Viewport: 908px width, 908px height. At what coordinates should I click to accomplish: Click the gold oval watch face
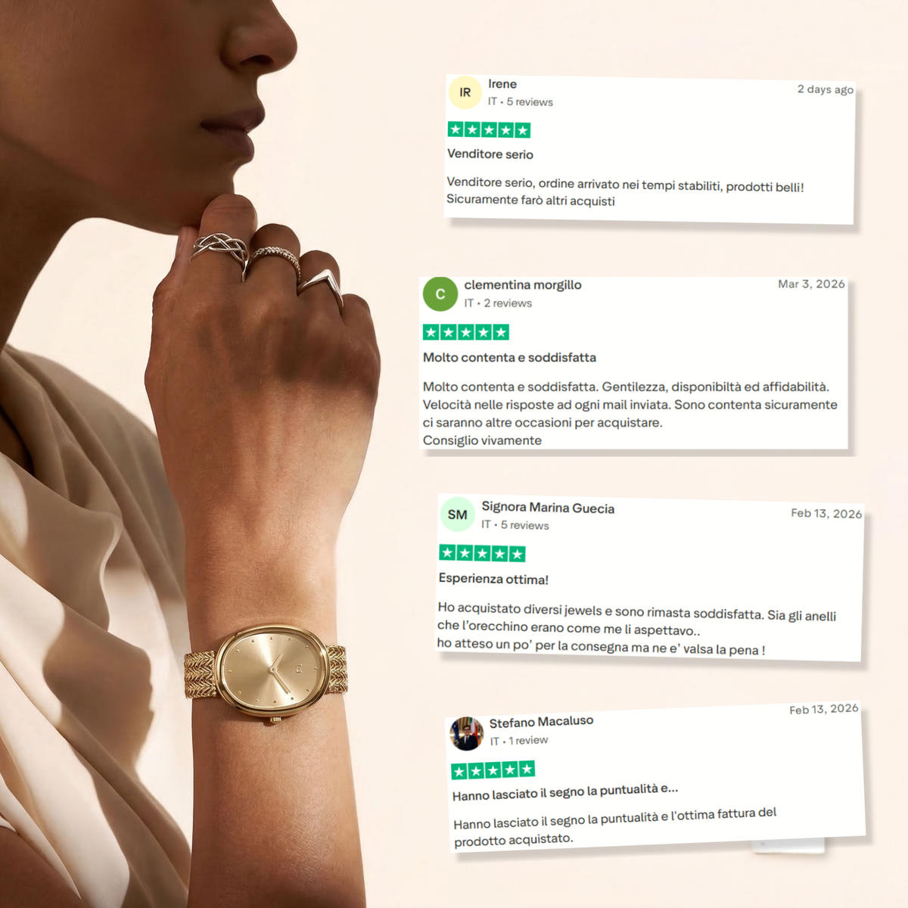click(272, 670)
